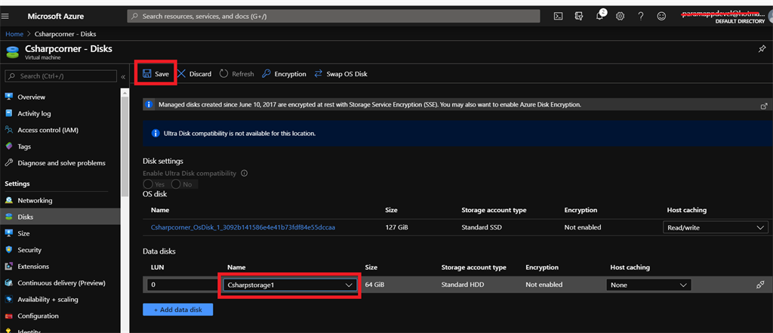Screen dimensions: 773x333
Task: Select Disks in the sidebar
Action: [60, 217]
